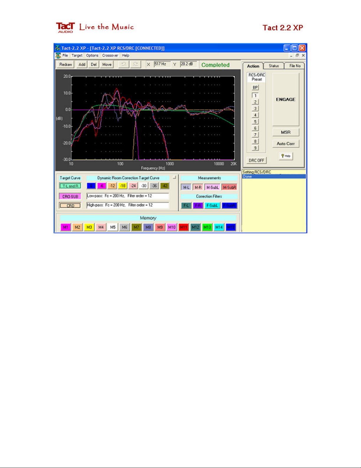Toggle the M-SubR measurement curve
361x468 pixels.
pyautogui.click(x=229, y=187)
